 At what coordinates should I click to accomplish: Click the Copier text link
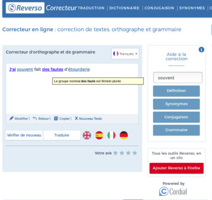pyautogui.click(x=65, y=118)
